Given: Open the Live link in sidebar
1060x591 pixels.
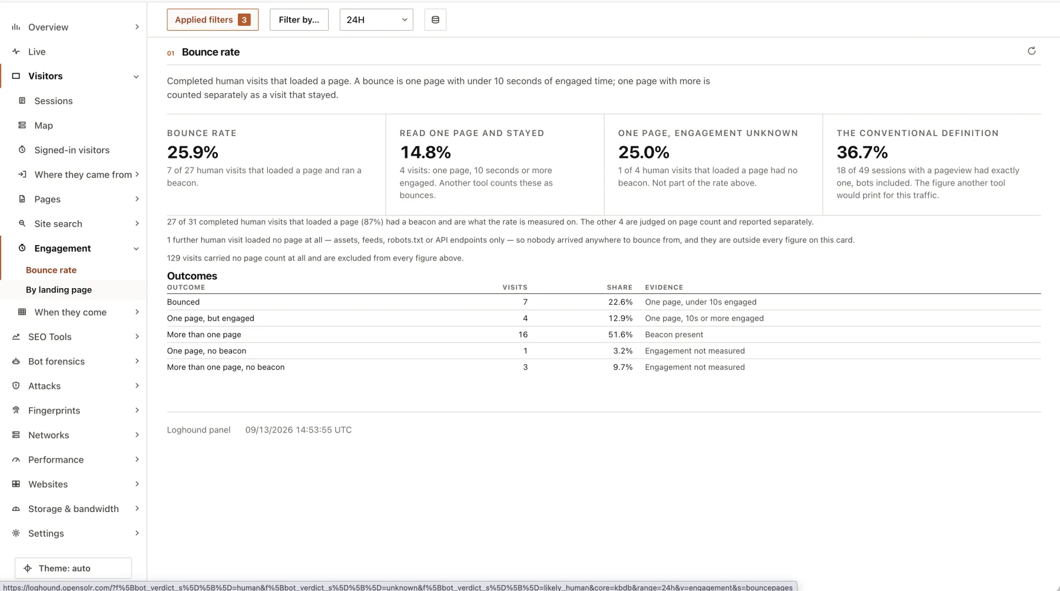Looking at the screenshot, I should click(x=37, y=52).
